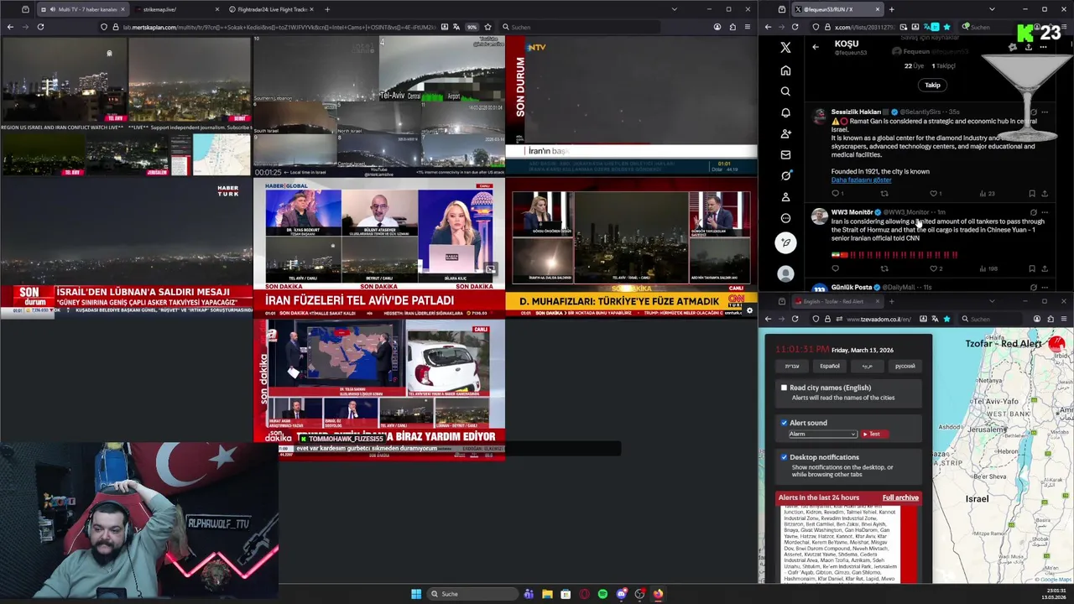This screenshot has width=1074, height=604.
Task: Open X Home from sidebar
Action: pos(785,70)
